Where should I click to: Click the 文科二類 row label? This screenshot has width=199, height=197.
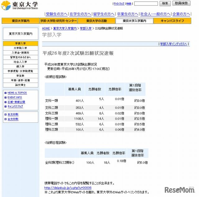coord(52,108)
